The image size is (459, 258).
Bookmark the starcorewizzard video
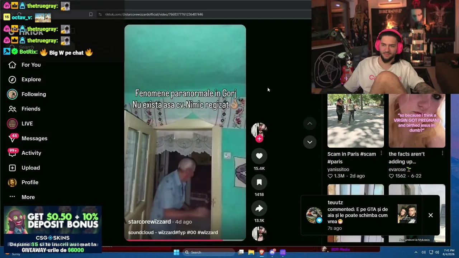259,182
